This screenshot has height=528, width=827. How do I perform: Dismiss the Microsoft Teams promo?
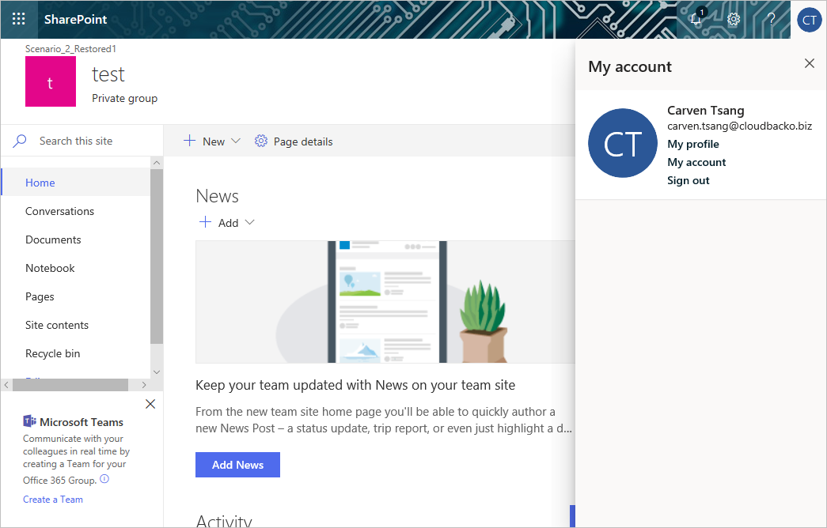[x=150, y=404]
